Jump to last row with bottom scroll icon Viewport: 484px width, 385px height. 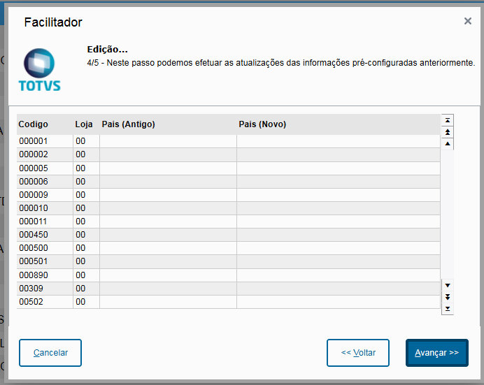[x=448, y=309]
